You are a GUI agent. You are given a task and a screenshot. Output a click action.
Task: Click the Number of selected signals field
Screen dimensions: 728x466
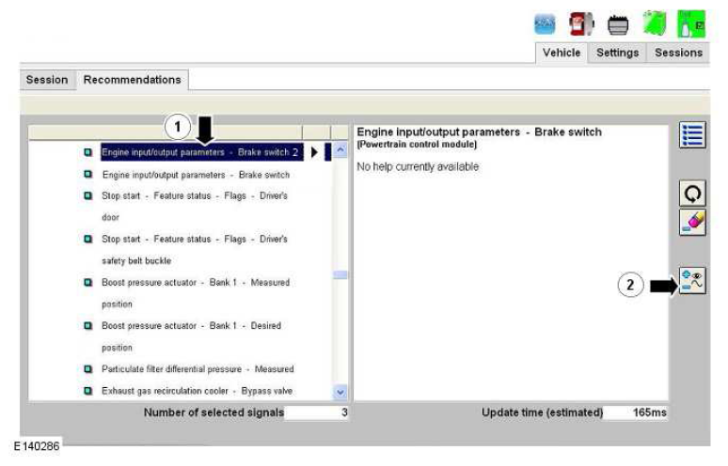(317, 412)
